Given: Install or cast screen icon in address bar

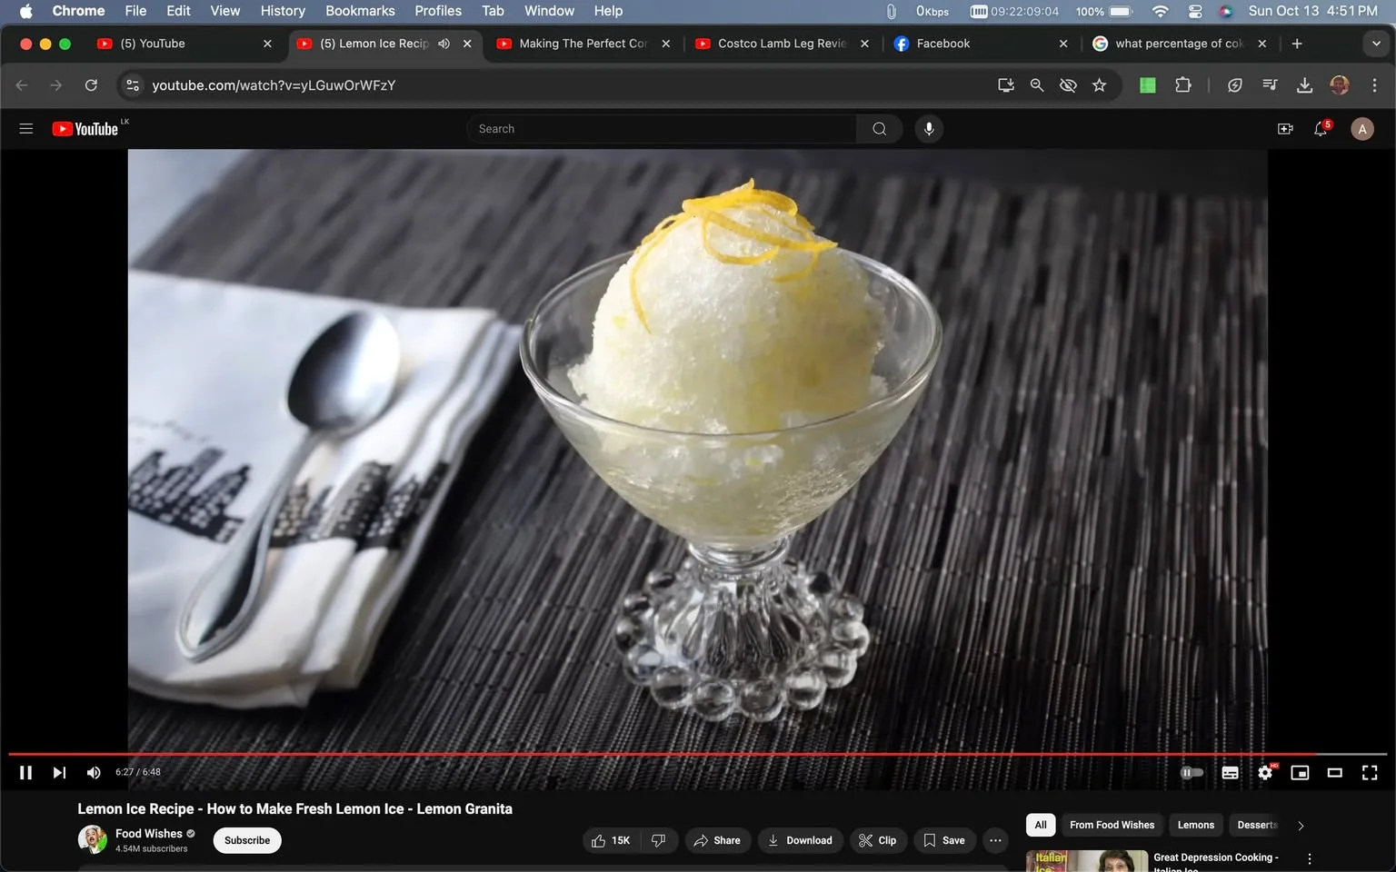Looking at the screenshot, I should 1006,85.
